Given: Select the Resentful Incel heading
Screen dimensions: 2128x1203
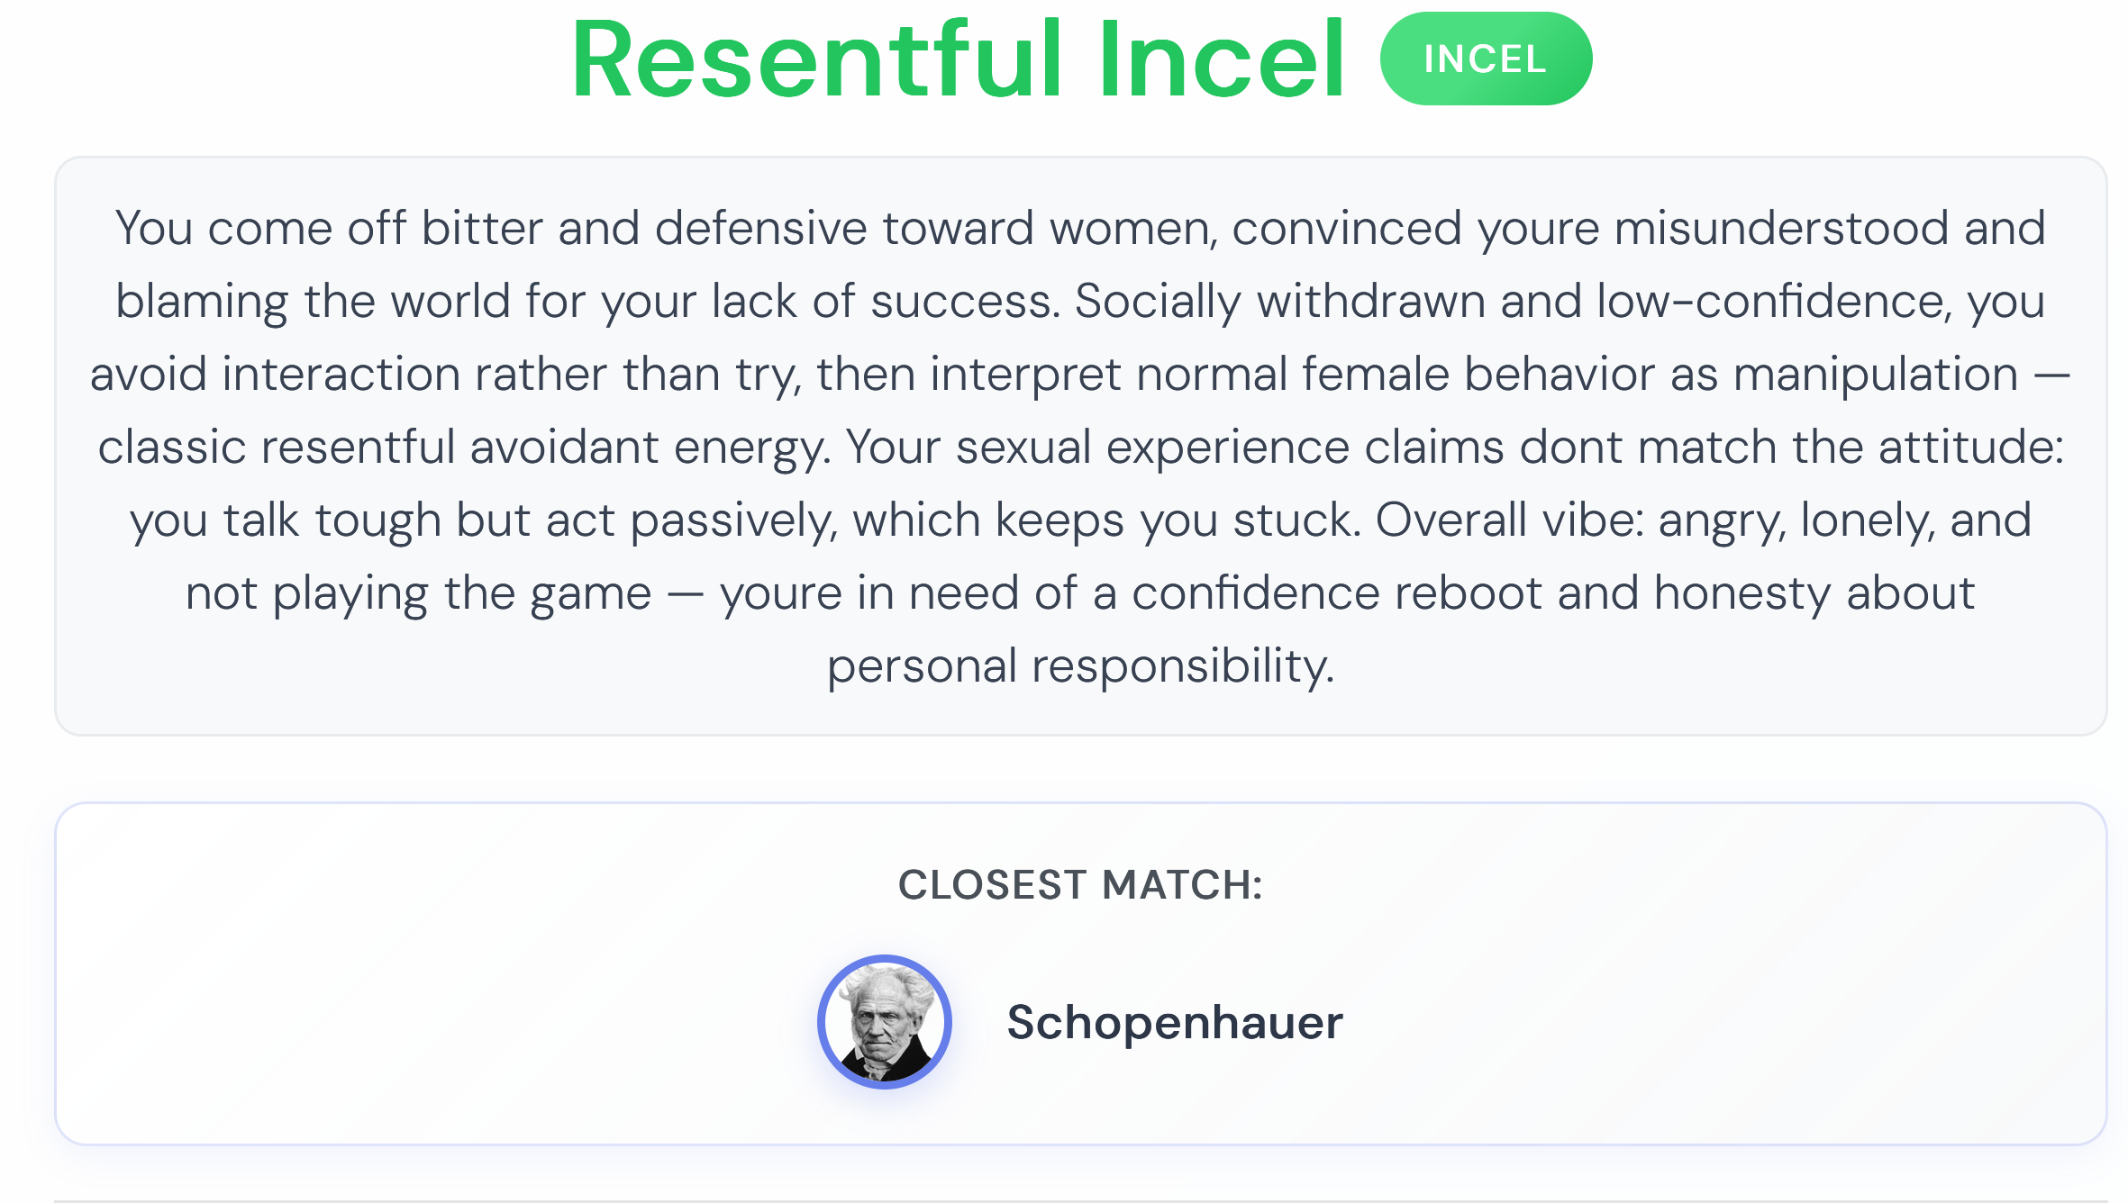Looking at the screenshot, I should pos(959,59).
